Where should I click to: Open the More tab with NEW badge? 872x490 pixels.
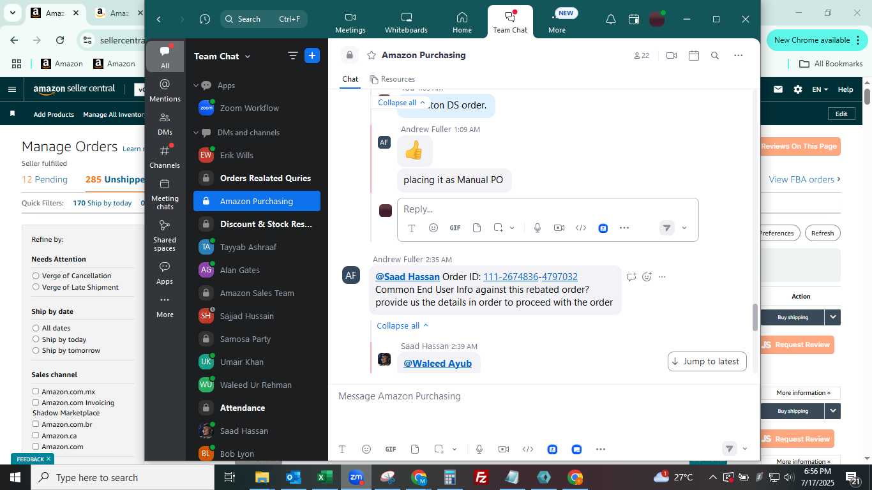coord(557,23)
